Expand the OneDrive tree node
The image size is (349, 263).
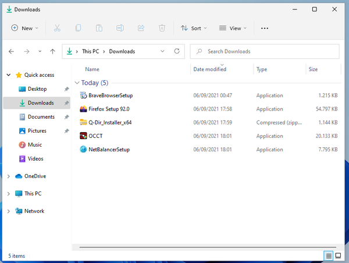point(8,176)
